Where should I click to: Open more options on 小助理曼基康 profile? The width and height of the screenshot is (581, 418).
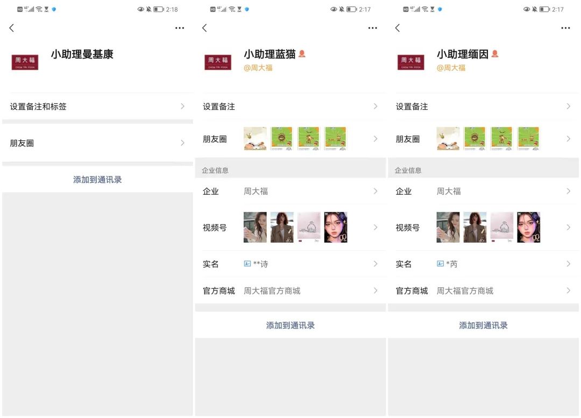coord(180,28)
